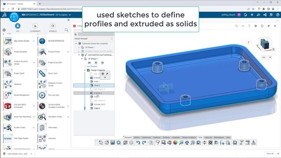Search apps with the magnifier icon
The height and width of the screenshot is (158, 281).
coord(66,30)
